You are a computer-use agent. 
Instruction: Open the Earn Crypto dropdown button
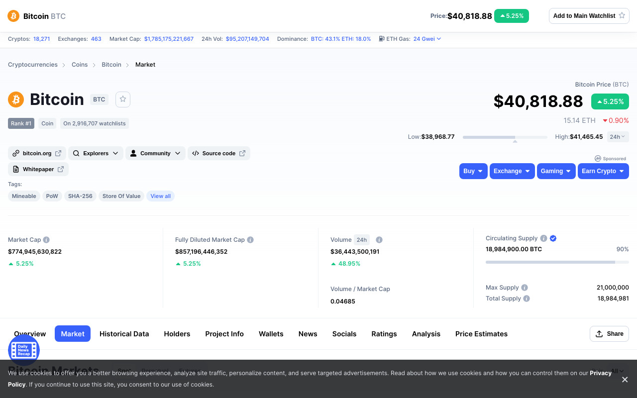(x=603, y=171)
